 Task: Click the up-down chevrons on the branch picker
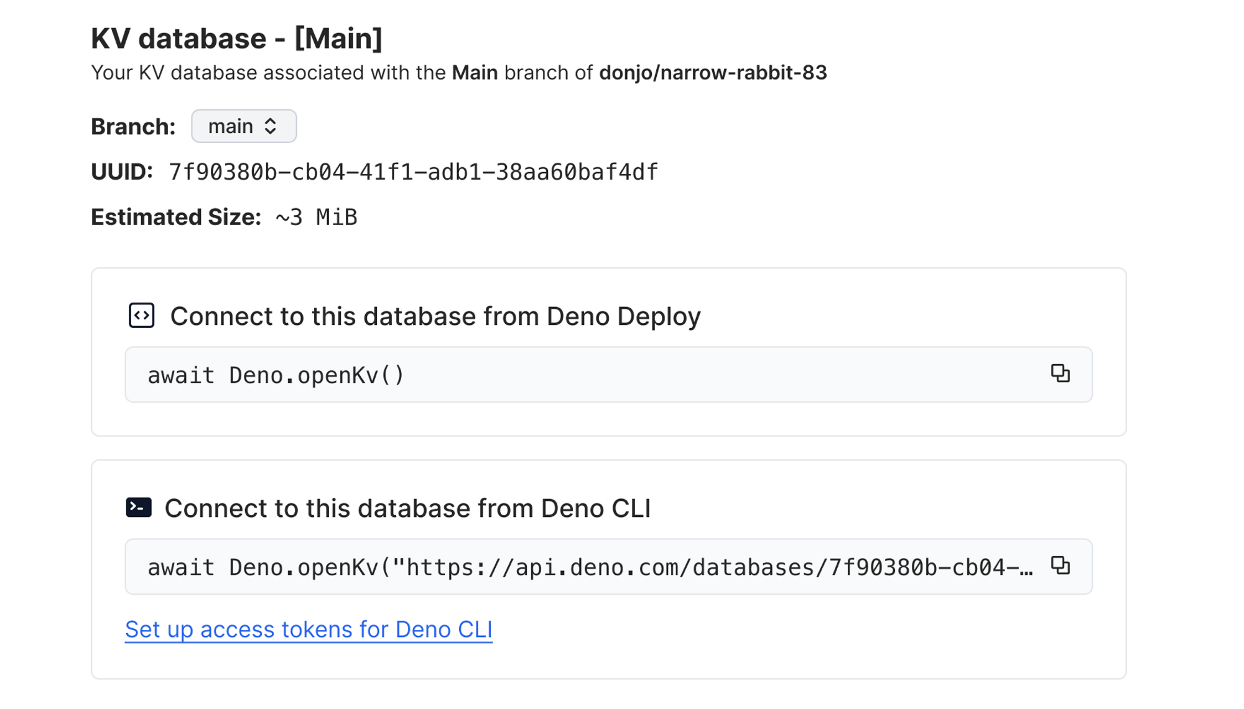(x=272, y=126)
